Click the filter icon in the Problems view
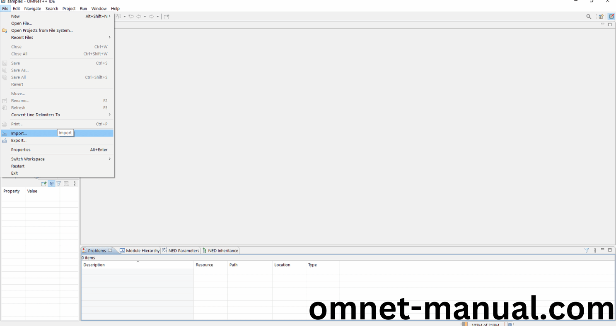The width and height of the screenshot is (616, 326). [587, 250]
